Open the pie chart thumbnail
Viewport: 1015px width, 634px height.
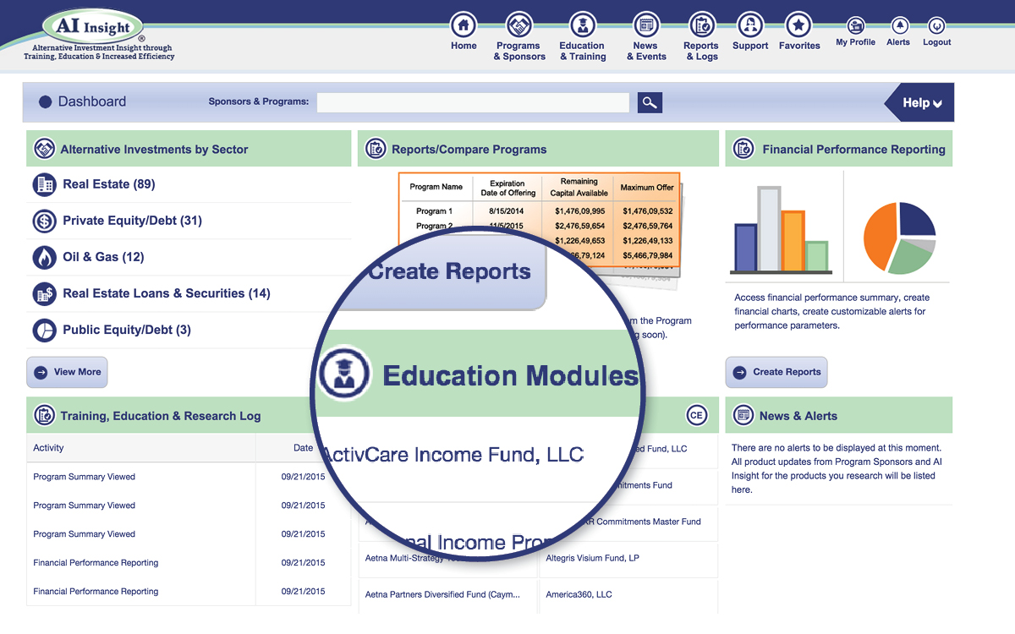click(899, 238)
